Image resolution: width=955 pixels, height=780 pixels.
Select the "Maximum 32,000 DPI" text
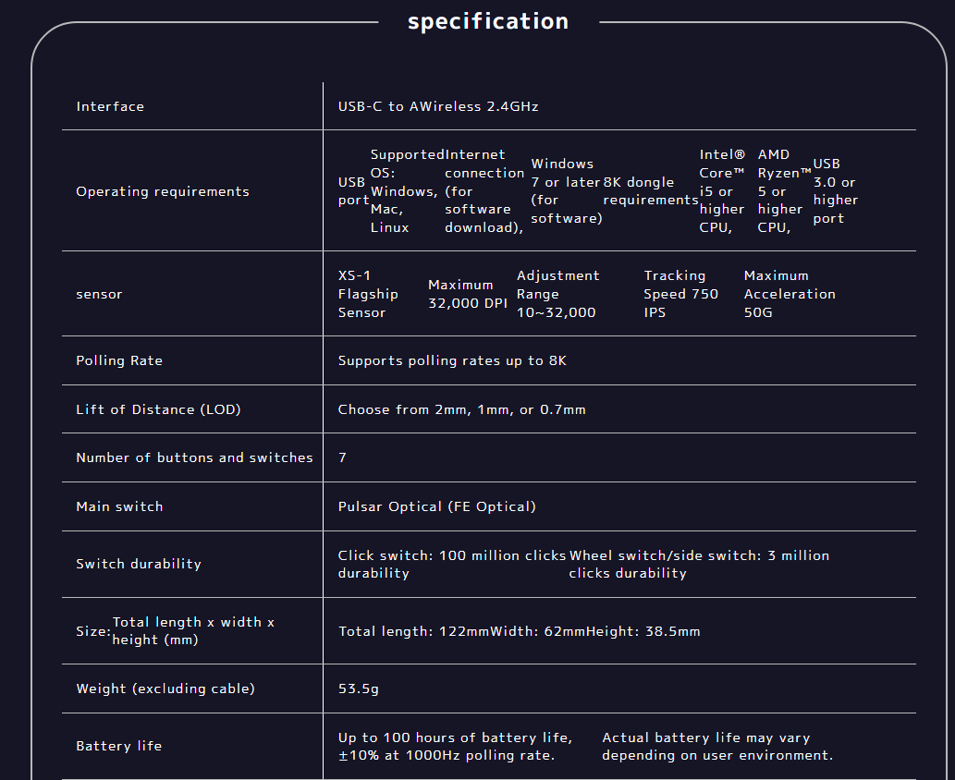click(x=468, y=294)
